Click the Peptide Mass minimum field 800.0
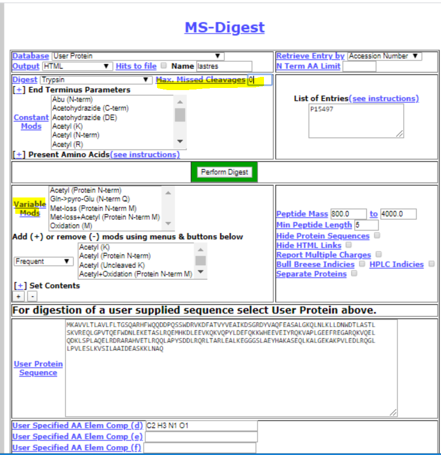The width and height of the screenshot is (441, 455). click(348, 214)
